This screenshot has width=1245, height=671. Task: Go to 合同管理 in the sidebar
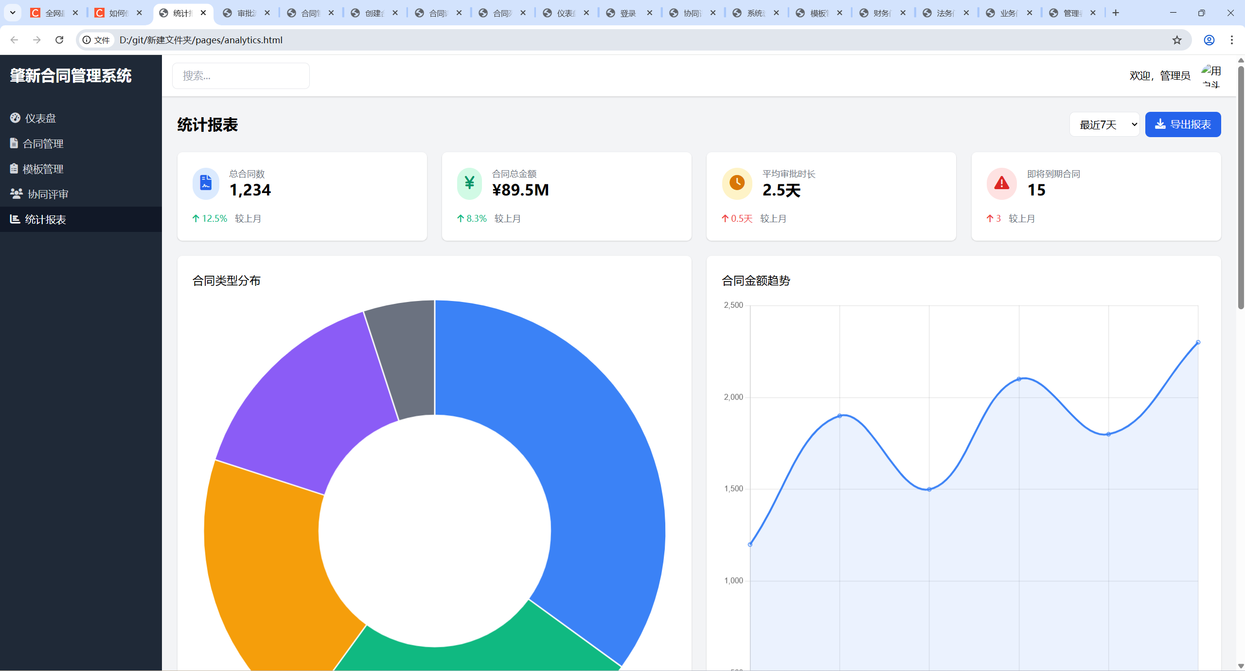point(43,143)
